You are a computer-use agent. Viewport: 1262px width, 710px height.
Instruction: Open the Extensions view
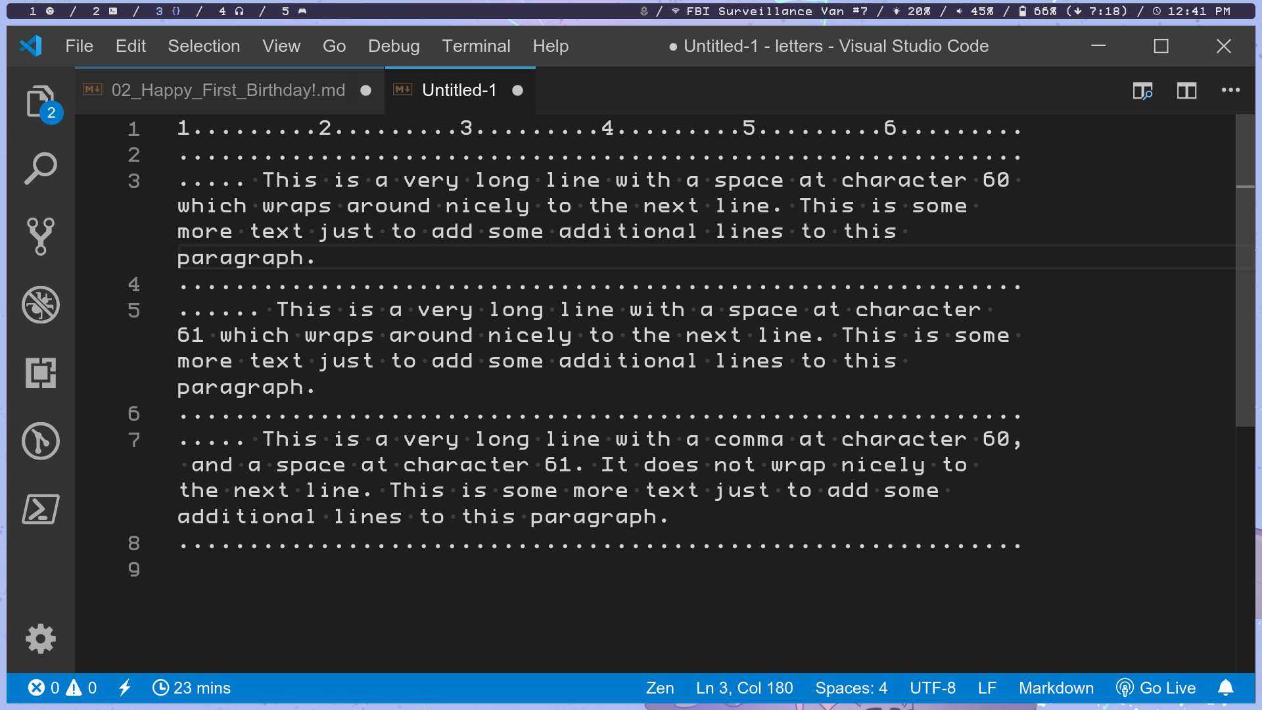pos(39,373)
